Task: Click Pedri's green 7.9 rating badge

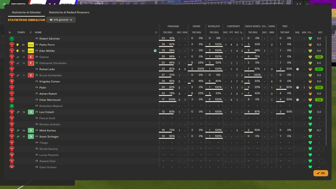Action: click(x=319, y=87)
